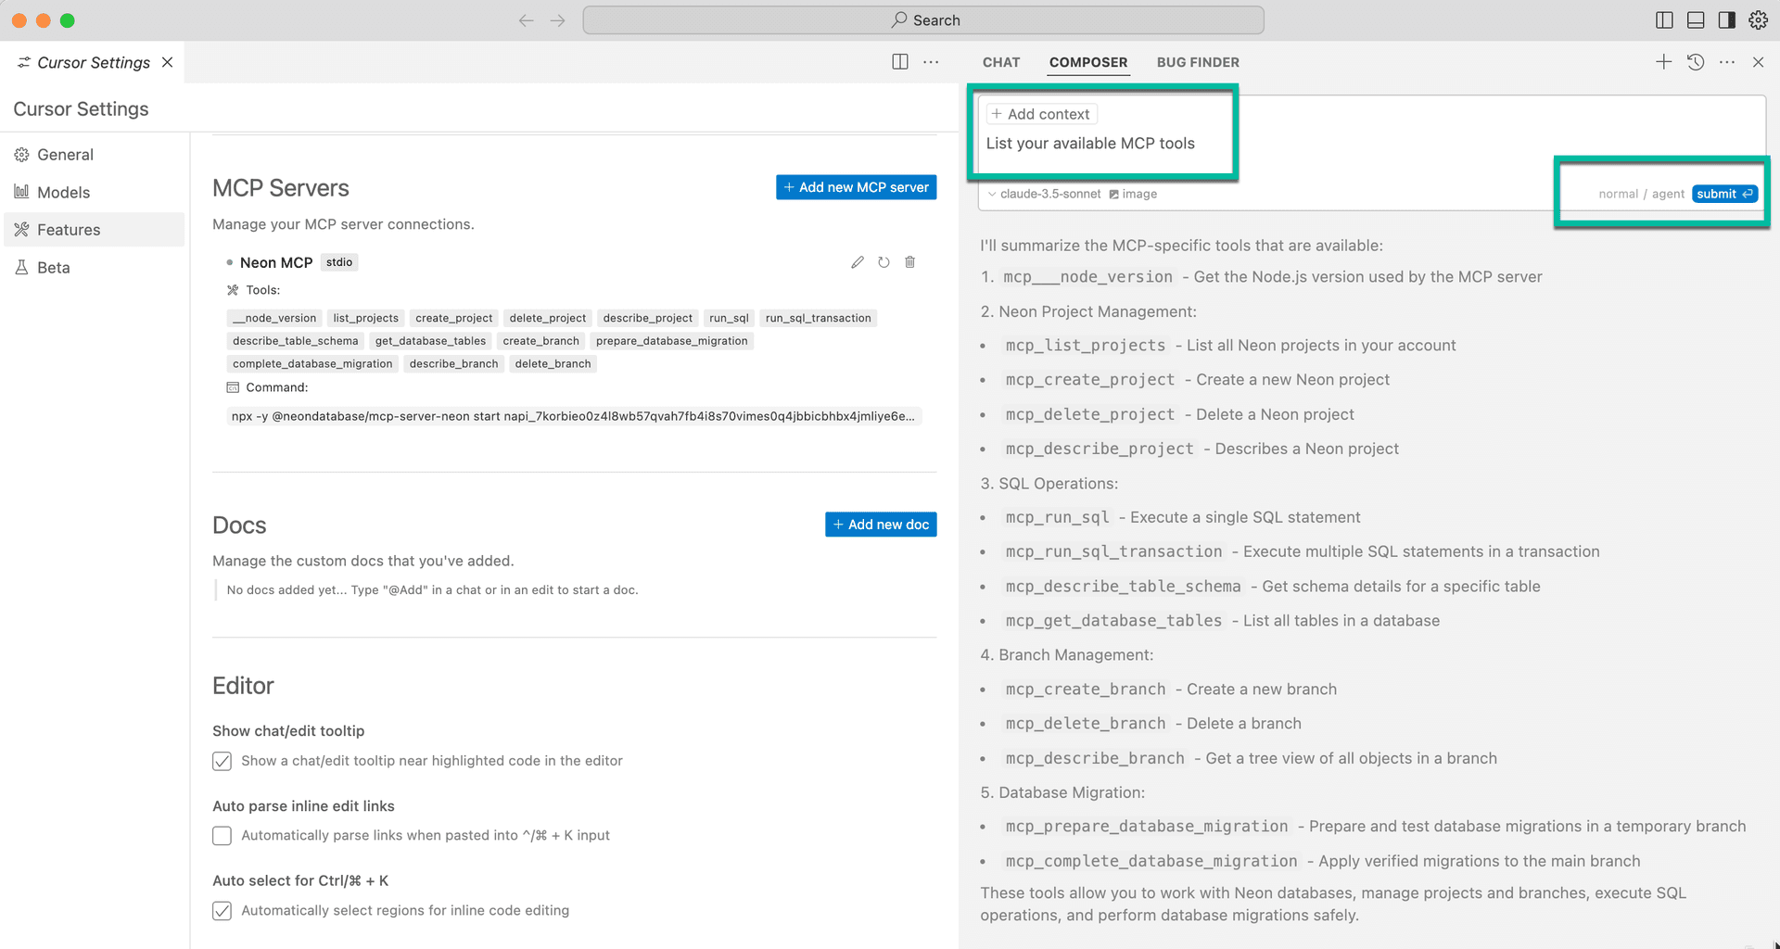Switch to the BUG FINDER tab

click(1197, 62)
